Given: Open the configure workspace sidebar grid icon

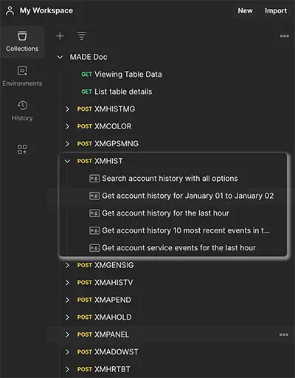Looking at the screenshot, I should click(22, 149).
